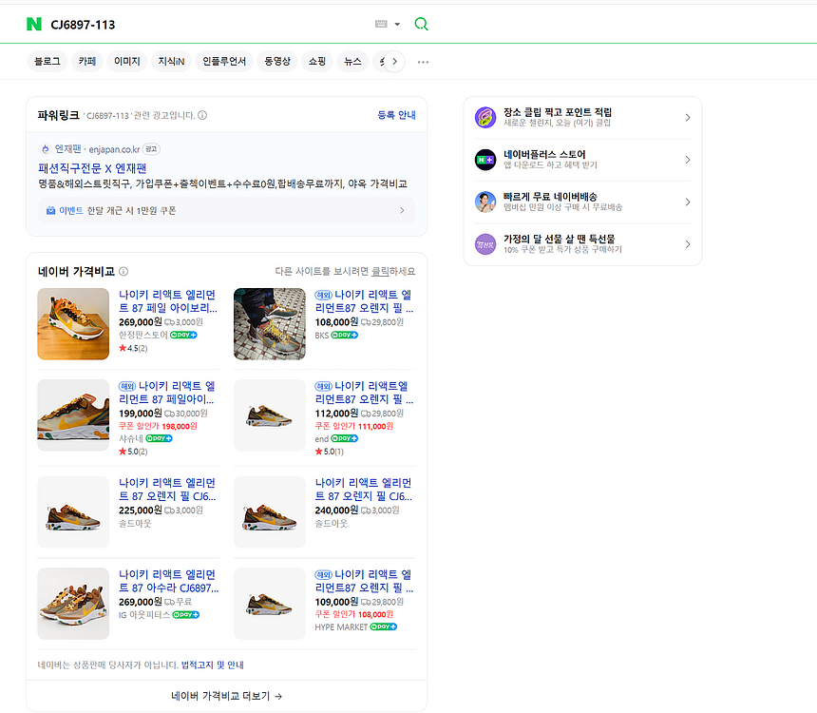Screen dimensions: 817x713
Task: Click the Npay+ badge next to IG 아웃피터스
Action: click(x=186, y=615)
